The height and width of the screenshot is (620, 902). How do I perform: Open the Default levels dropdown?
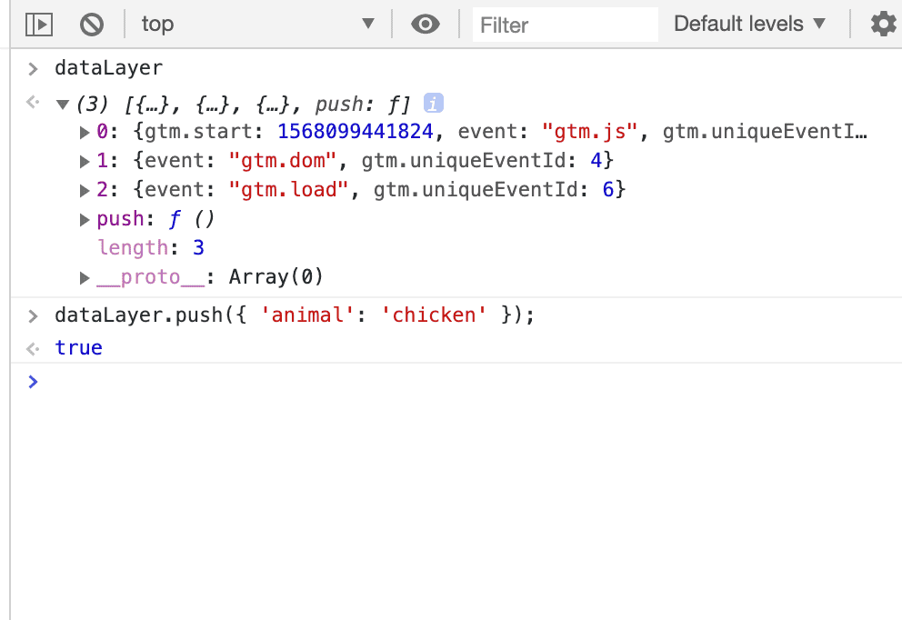749,25
